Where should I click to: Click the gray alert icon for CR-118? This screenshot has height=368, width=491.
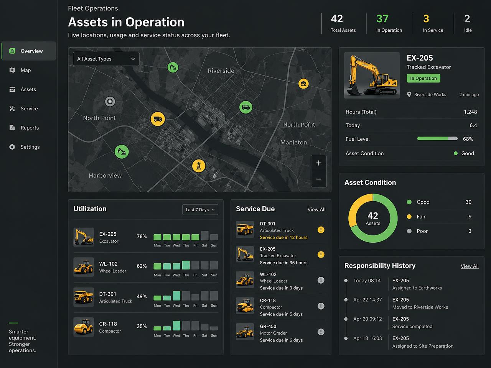click(x=321, y=306)
